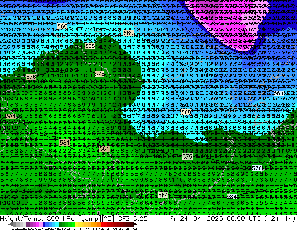
Task: Click the [gdmp] unit label
Action: point(89,218)
